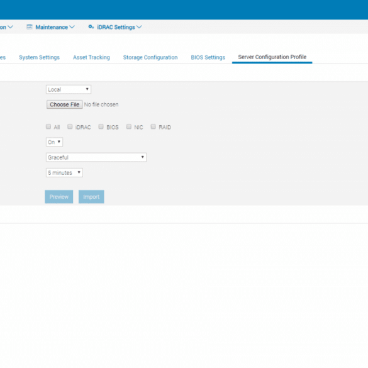Tick the BIOS checkbox
The width and height of the screenshot is (368, 368).
point(101,126)
